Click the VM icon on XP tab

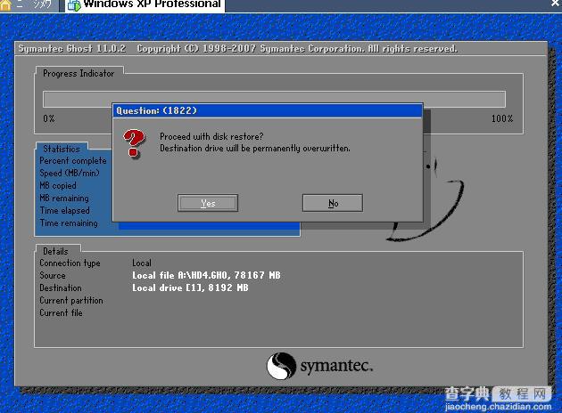coord(74,5)
